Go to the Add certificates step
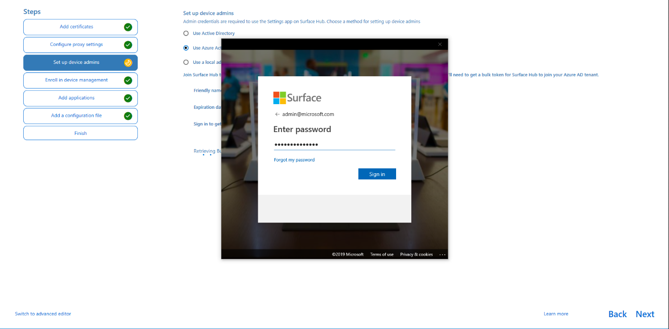Viewport: 669px width, 329px height. pyautogui.click(x=76, y=27)
